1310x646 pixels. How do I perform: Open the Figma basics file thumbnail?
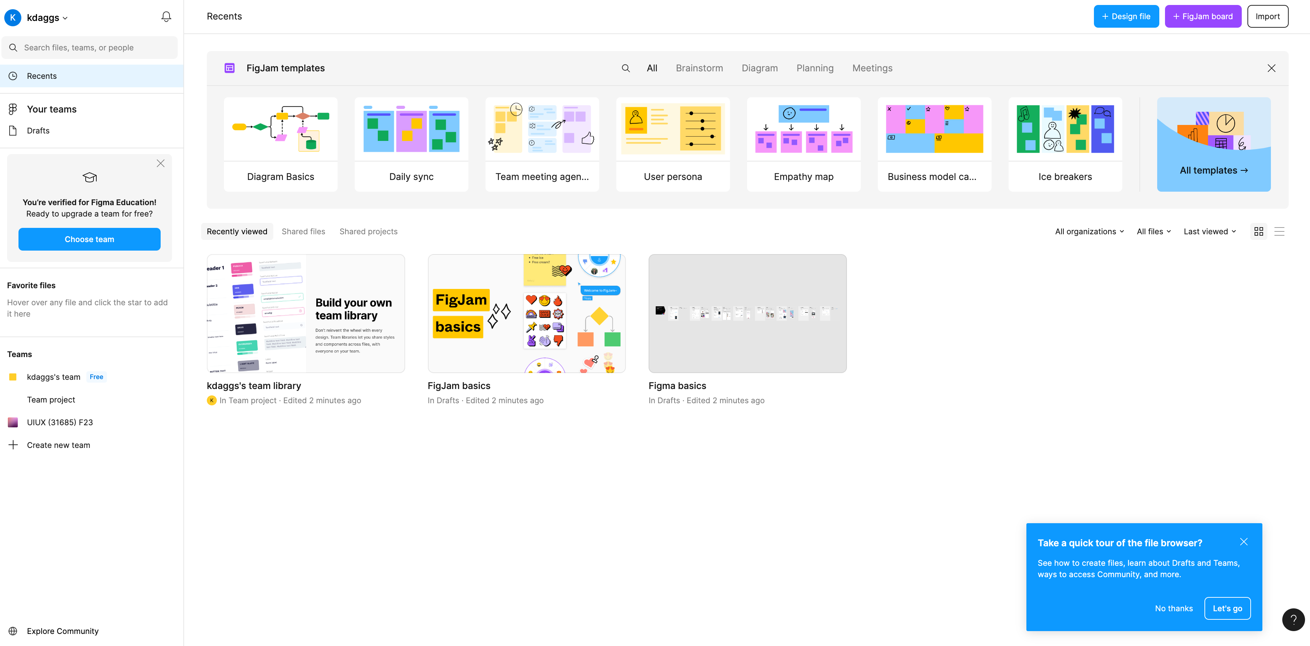point(747,313)
